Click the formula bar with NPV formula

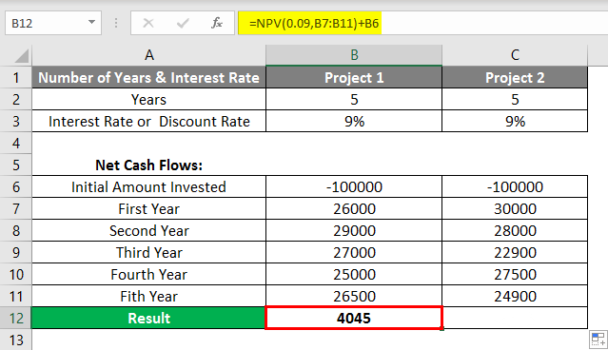click(422, 23)
